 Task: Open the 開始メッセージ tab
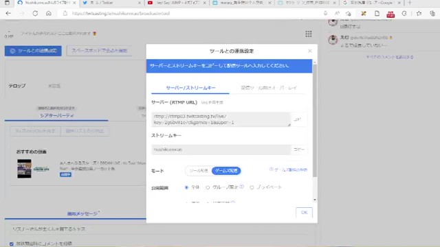(82, 213)
